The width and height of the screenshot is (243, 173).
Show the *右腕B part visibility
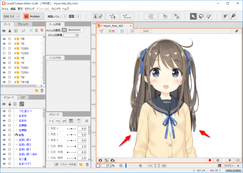coord(4,48)
